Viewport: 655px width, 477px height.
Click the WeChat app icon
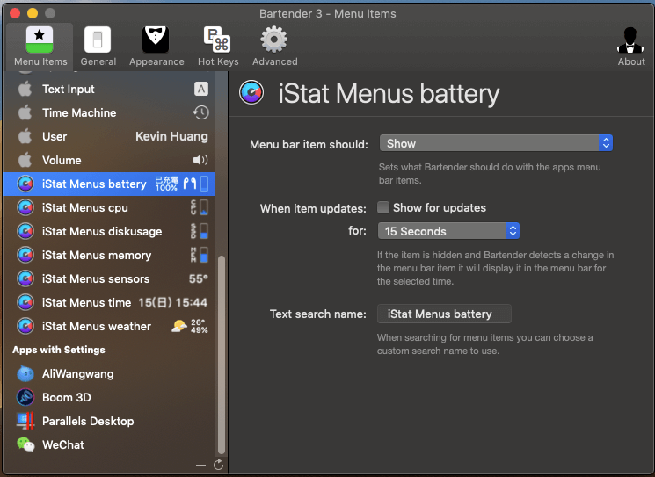(25, 444)
